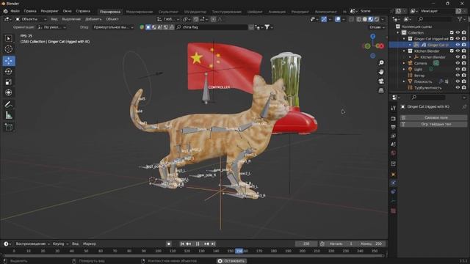Open the Output properties tab icon
470x264 pixels.
pyautogui.click(x=394, y=127)
